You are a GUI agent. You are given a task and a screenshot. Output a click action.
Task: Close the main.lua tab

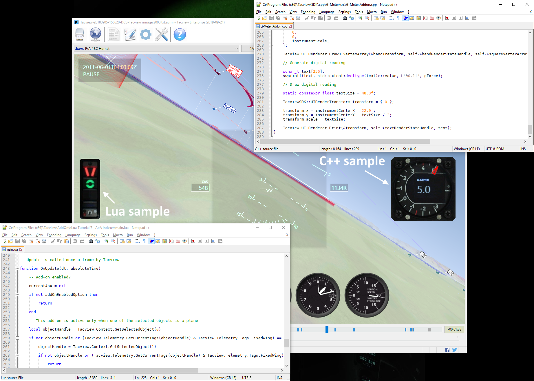point(21,249)
